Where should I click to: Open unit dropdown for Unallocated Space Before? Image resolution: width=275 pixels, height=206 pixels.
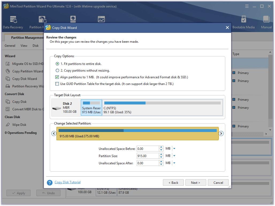pyautogui.click(x=174, y=149)
